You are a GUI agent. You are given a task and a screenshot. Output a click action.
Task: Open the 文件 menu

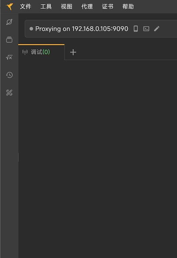coord(25,7)
